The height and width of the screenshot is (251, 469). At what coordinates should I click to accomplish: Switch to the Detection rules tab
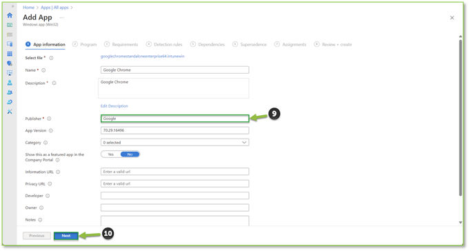(x=164, y=44)
